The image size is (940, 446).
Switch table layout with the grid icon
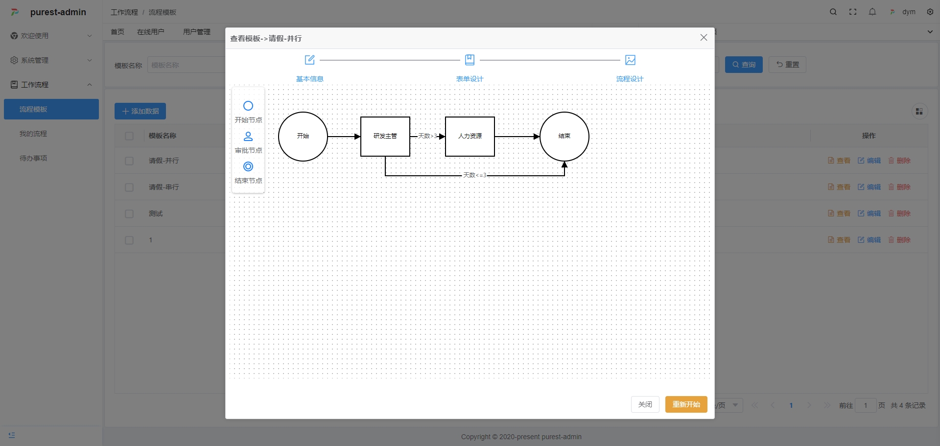click(x=919, y=112)
